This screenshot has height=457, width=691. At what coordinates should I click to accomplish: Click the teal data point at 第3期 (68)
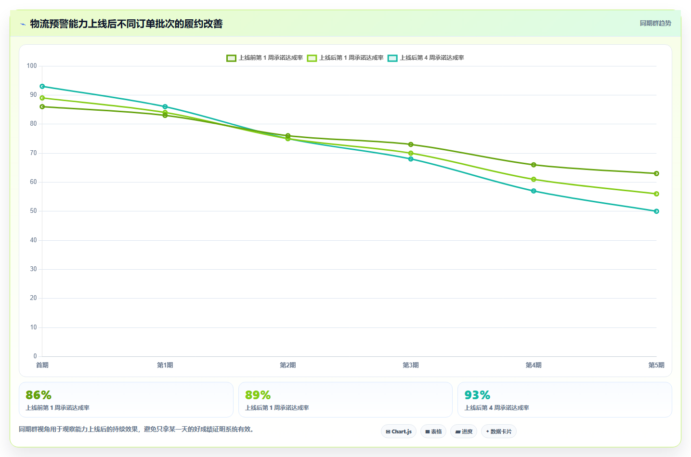[x=411, y=159]
